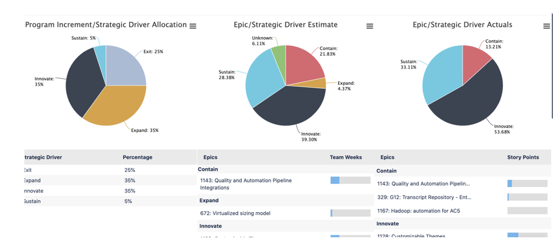Click the 'Expand: 35%' pie label
The image size is (559, 245).
click(145, 131)
